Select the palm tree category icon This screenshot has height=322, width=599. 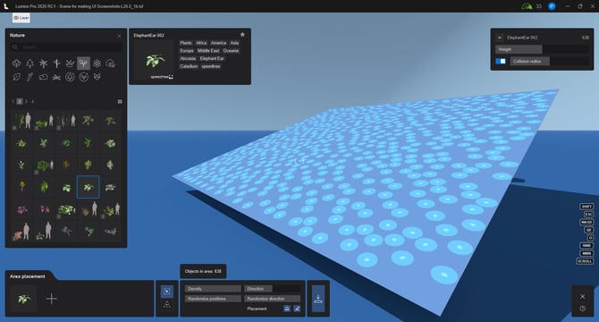coord(44,64)
